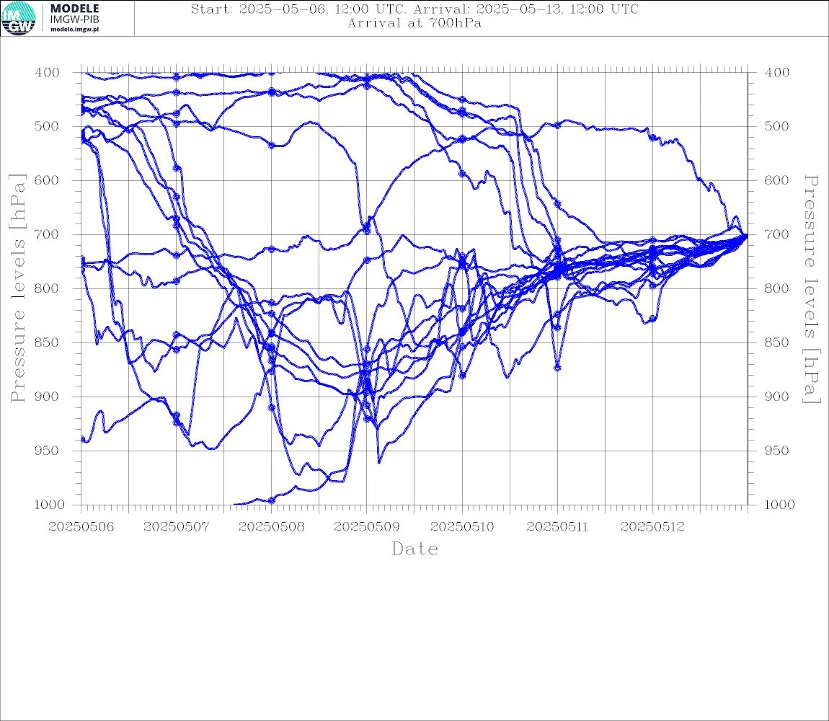Click the right axis 1000 label
This screenshot has height=721, width=829.
(x=779, y=505)
